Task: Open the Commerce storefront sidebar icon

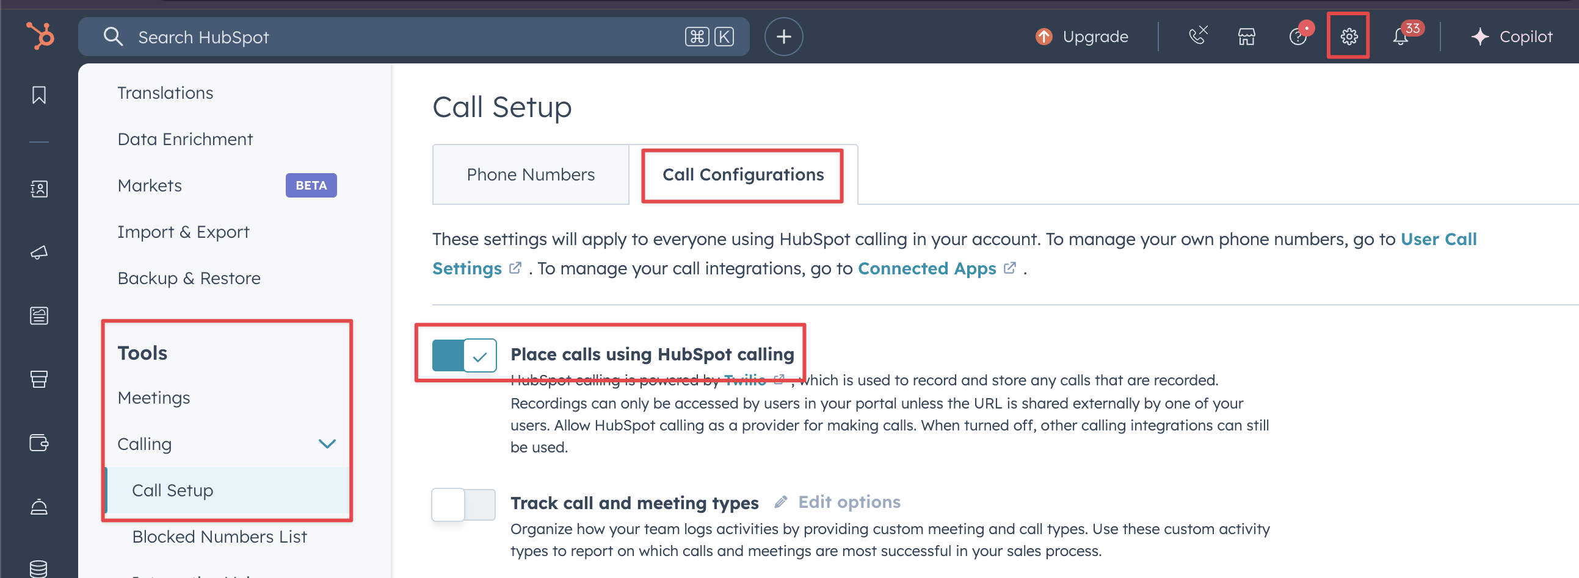Action: coord(39,379)
